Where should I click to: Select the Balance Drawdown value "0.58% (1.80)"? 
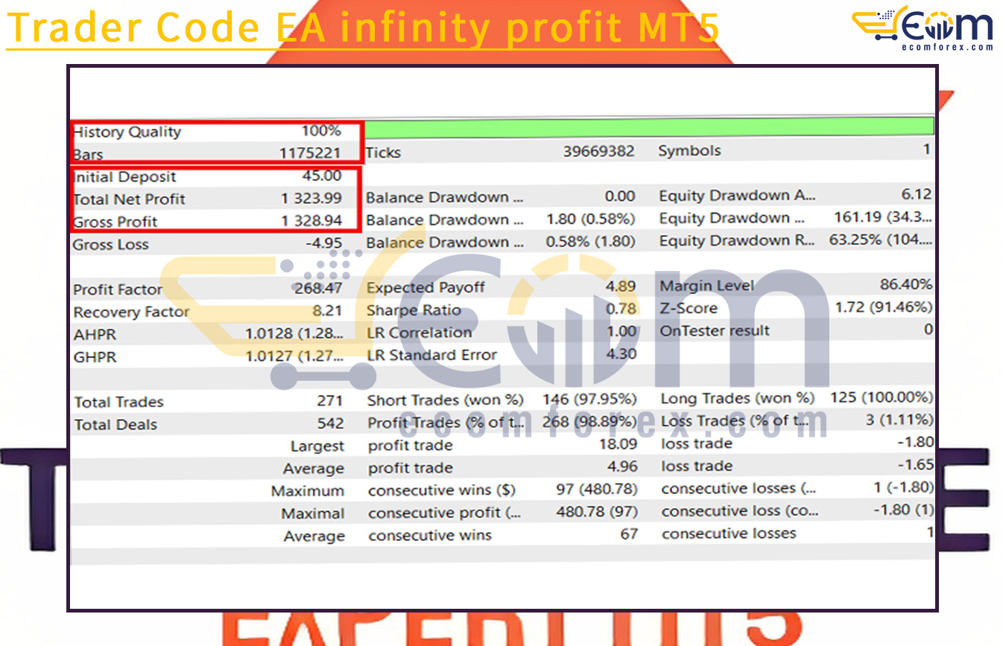click(x=590, y=241)
